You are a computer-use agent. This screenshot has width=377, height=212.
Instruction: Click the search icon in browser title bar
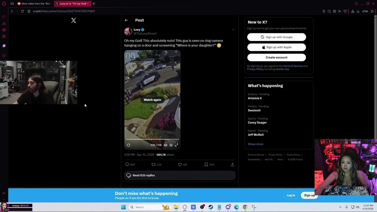pos(356,4)
